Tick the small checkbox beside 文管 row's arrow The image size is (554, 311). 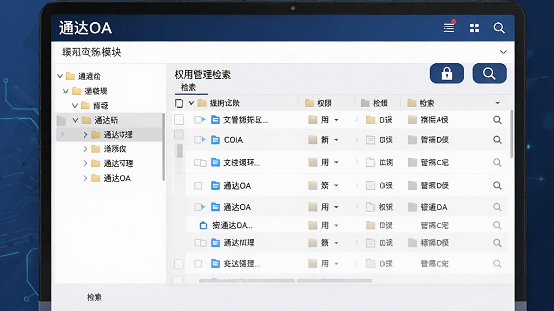(198, 120)
